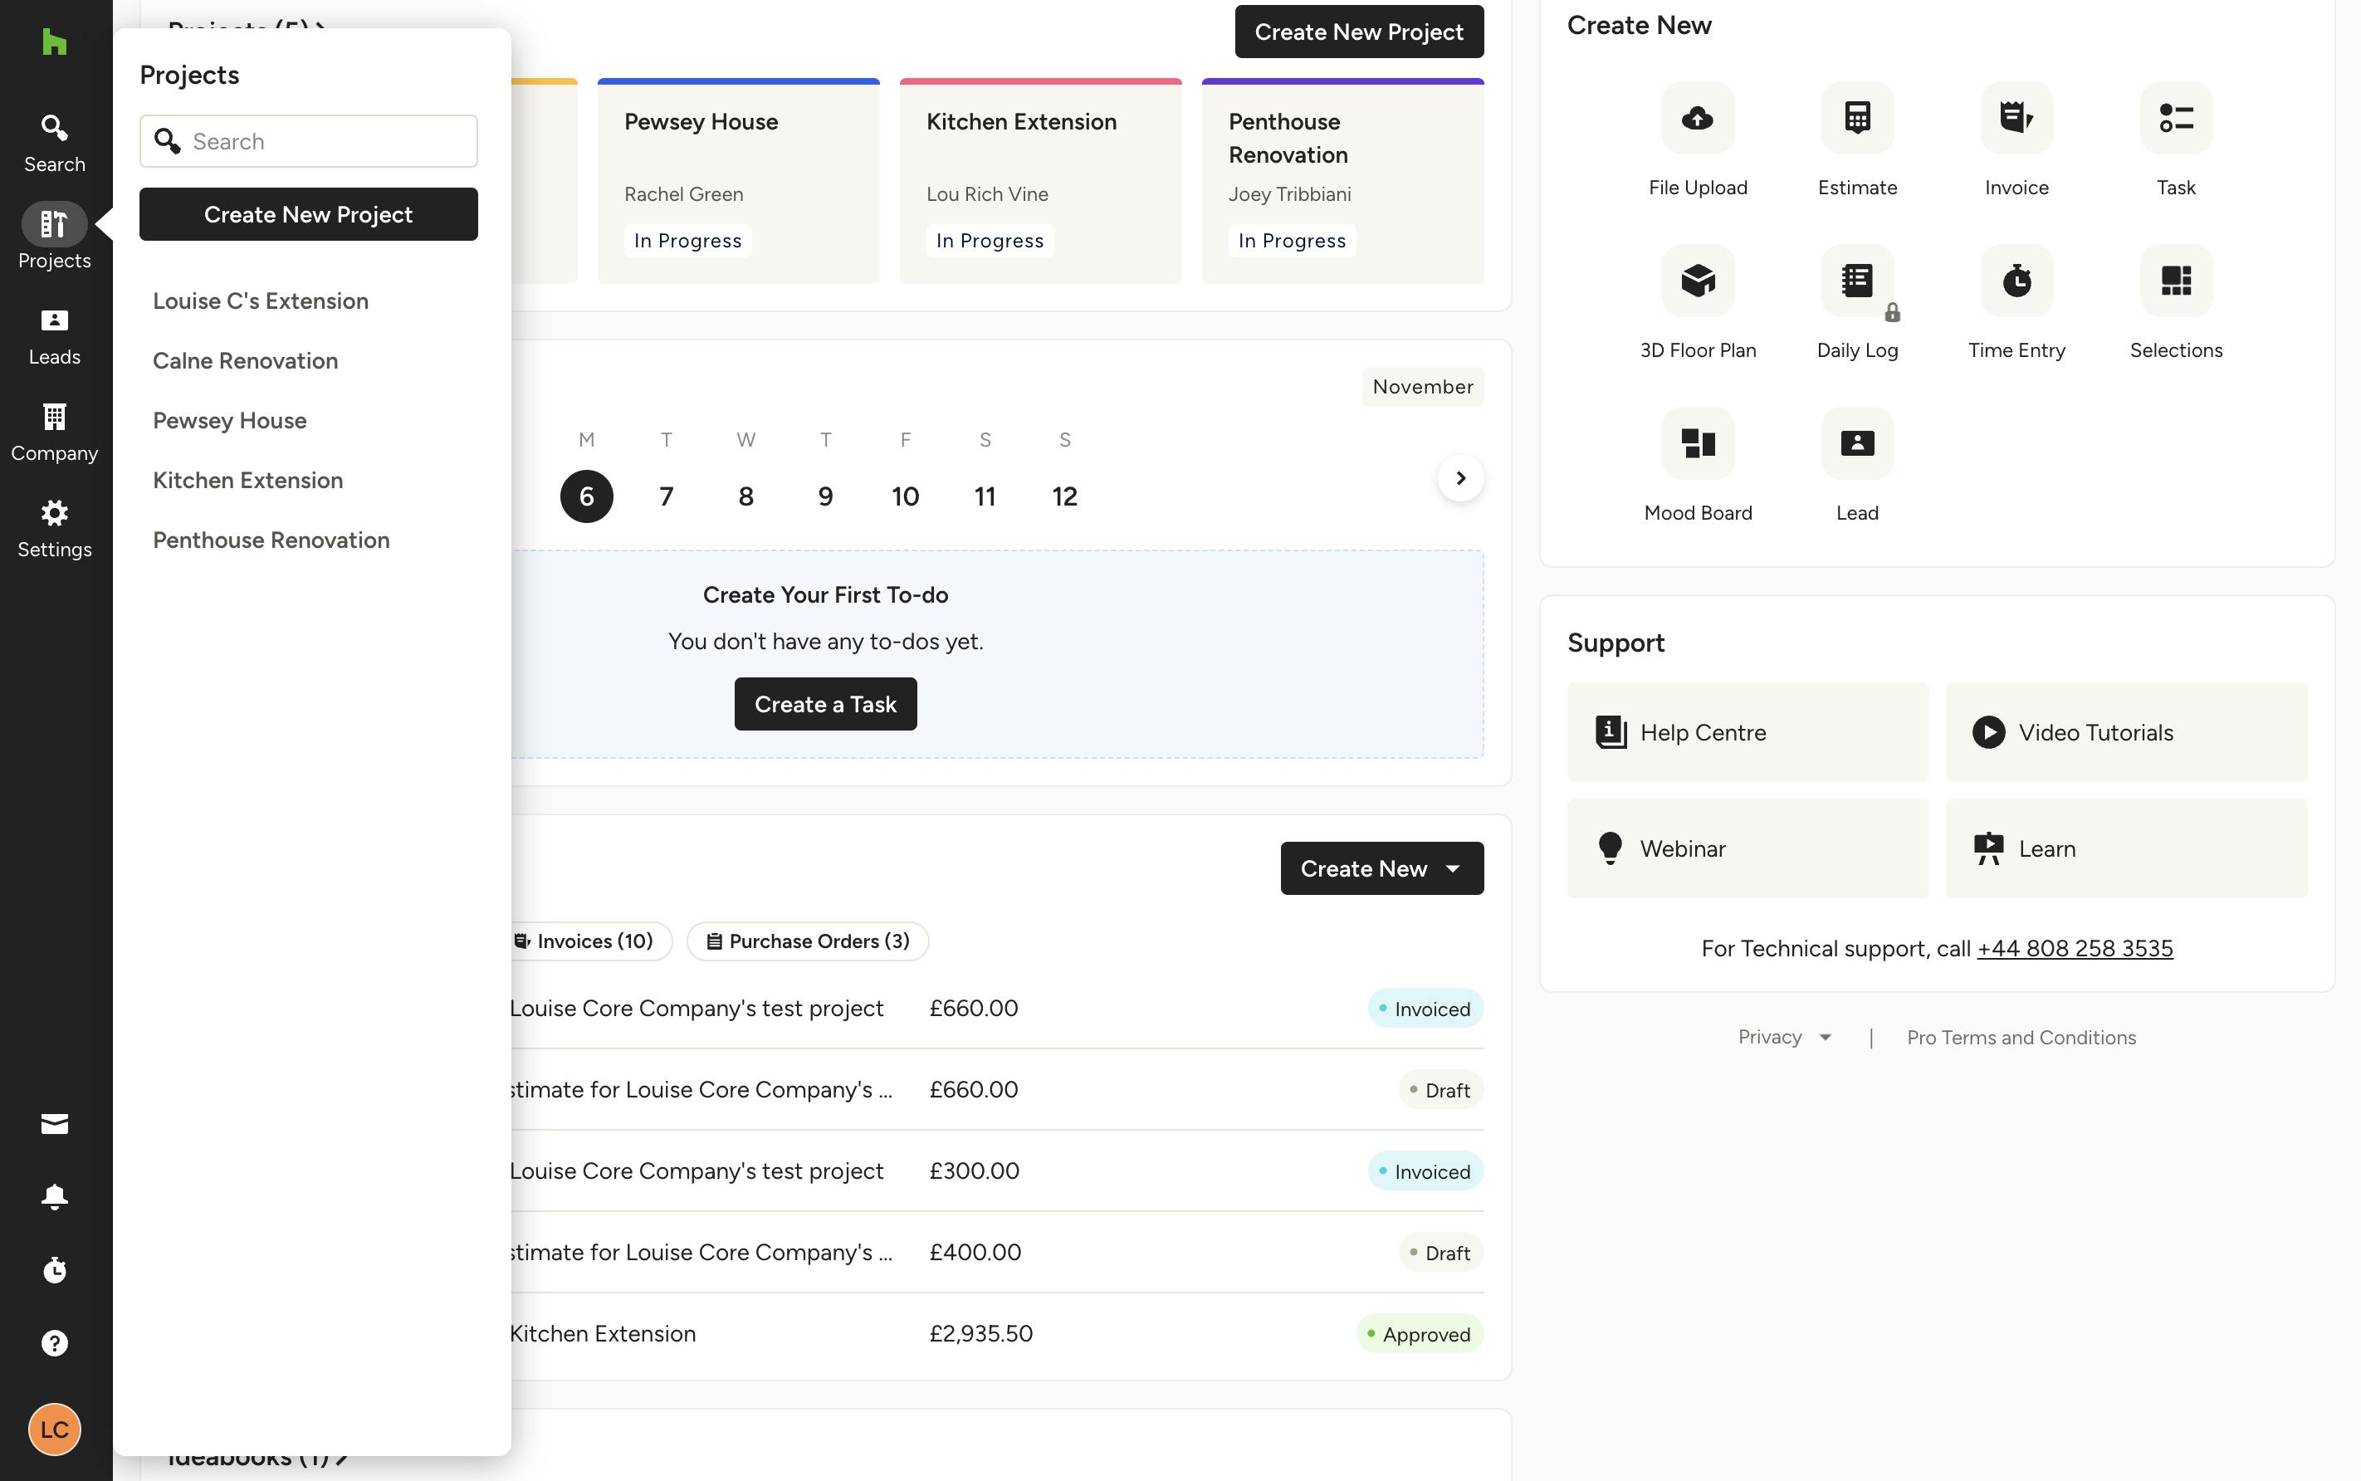The height and width of the screenshot is (1481, 2361).
Task: Click the top Create New Project button
Action: point(1358,32)
